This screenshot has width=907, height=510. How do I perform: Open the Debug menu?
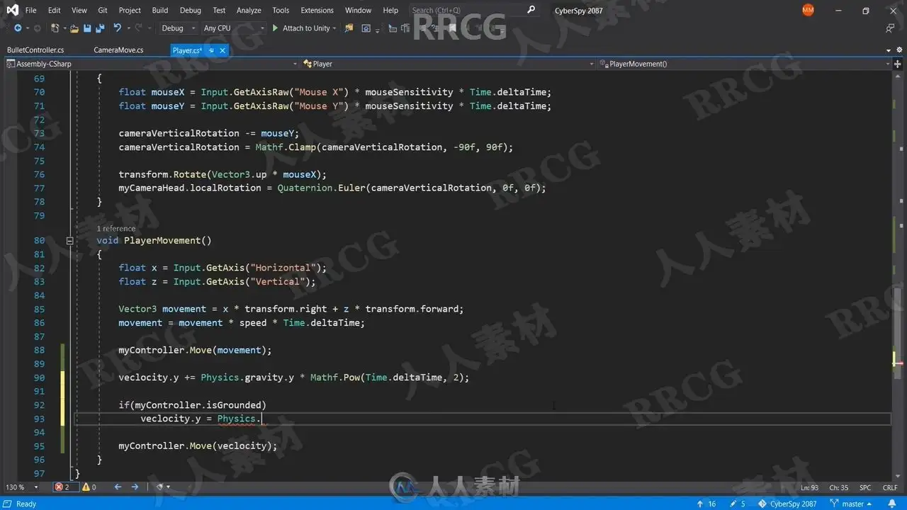[x=190, y=10]
